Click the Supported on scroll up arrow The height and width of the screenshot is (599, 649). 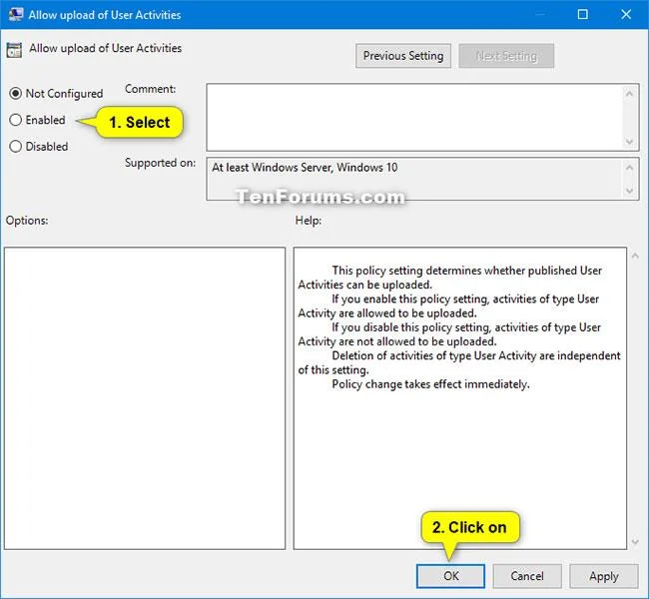[630, 168]
